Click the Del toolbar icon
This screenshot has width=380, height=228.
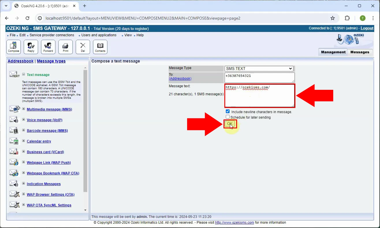point(83,47)
